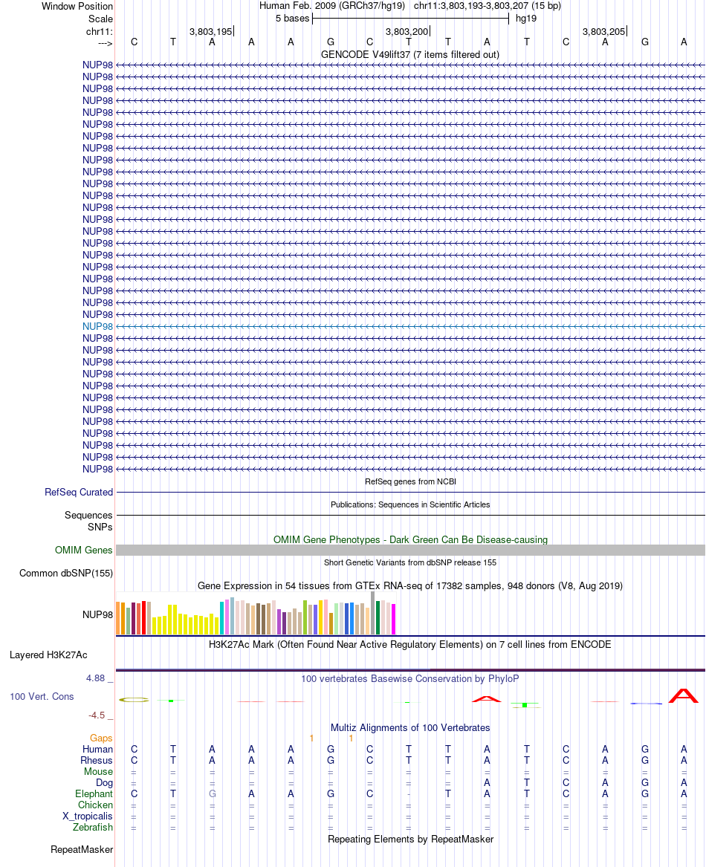Click the SNPs track label

(x=100, y=527)
